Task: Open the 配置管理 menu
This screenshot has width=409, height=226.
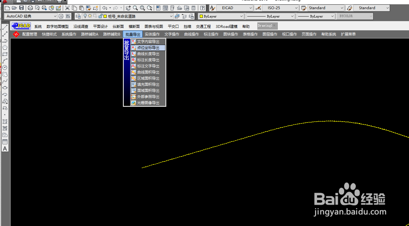Action: click(29, 34)
